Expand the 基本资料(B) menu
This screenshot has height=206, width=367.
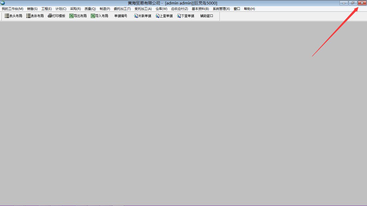tap(200, 9)
